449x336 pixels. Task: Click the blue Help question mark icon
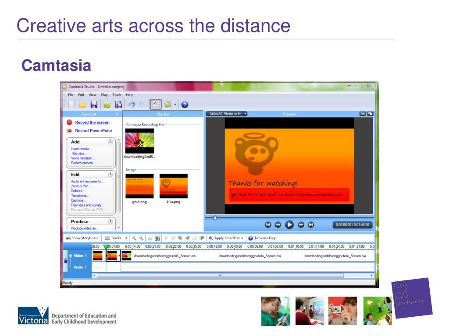(185, 105)
